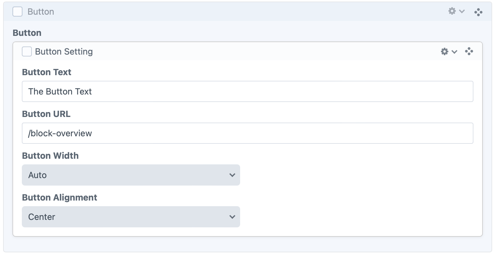Image resolution: width=499 pixels, height=257 pixels.
Task: Click into the Button Text input field
Action: [x=247, y=91]
